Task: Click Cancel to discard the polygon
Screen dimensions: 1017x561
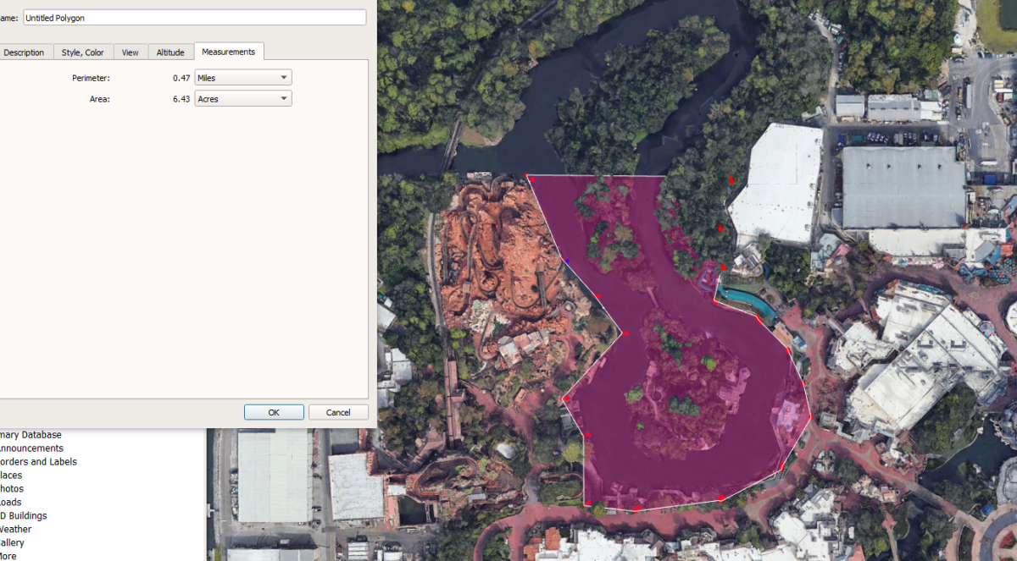Action: (338, 412)
